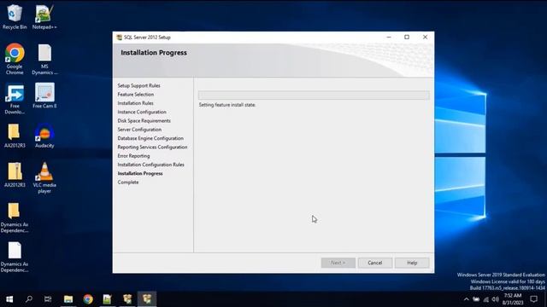
Task: Close the SQL Server Setup window
Action: (x=425, y=38)
